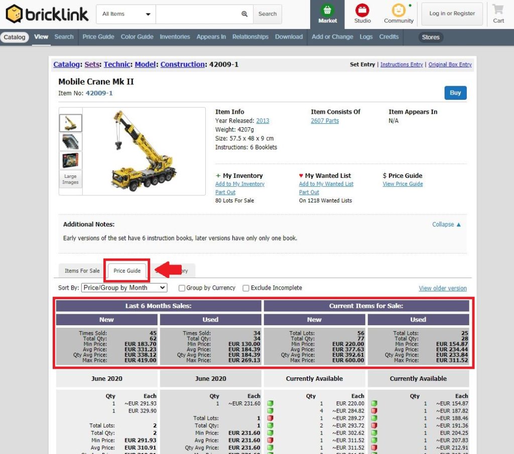Click the blue Buy button
This screenshot has width=514, height=454.
pyautogui.click(x=455, y=93)
